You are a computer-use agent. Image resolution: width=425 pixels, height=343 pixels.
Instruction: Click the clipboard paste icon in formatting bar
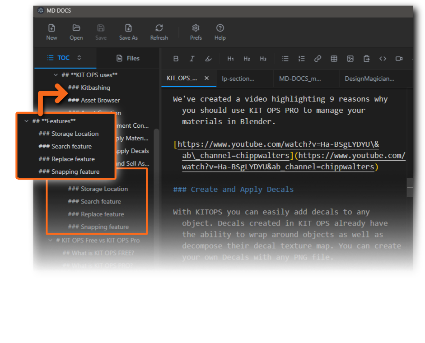point(366,59)
